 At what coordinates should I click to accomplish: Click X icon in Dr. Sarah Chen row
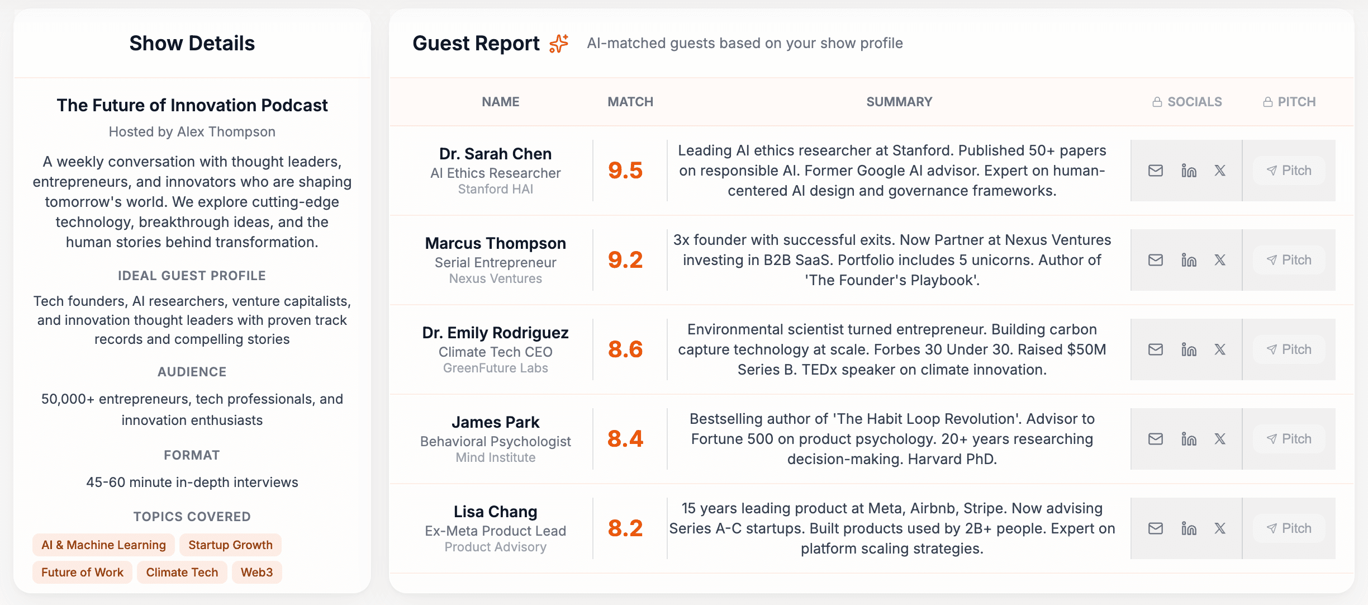pyautogui.click(x=1220, y=171)
